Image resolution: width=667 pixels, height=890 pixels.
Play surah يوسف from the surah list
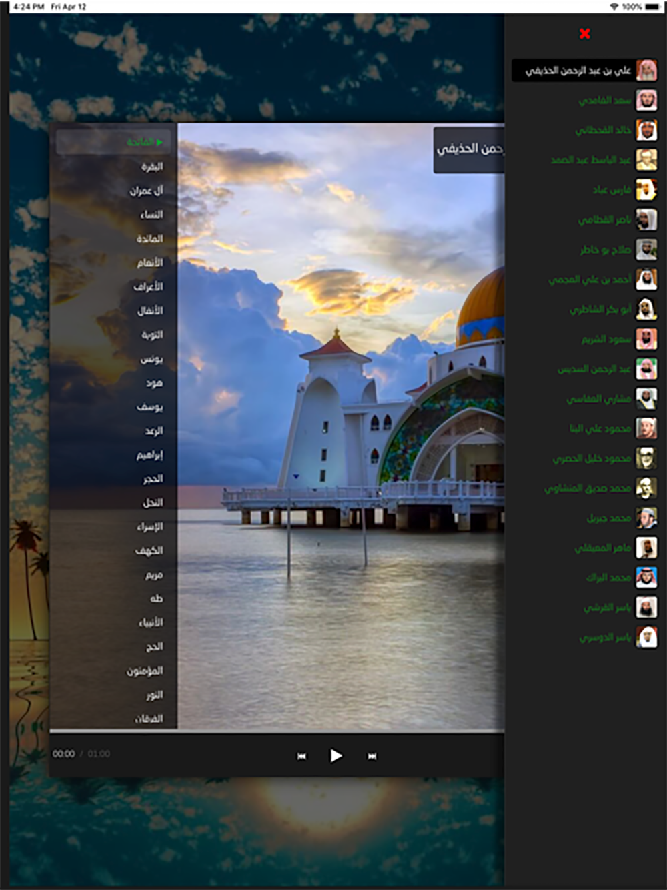[x=149, y=407]
